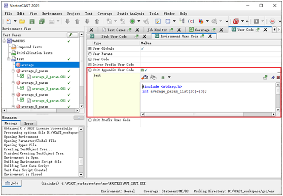Expand the User Globals row
The image size is (283, 196).
(x=90, y=48)
